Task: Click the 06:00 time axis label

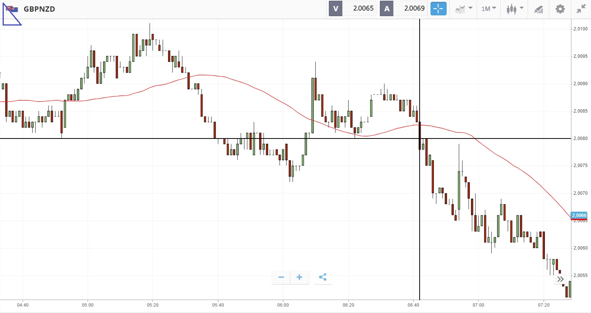Action: point(283,305)
